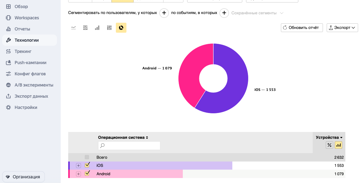
Task: Click the Настройки gear icon
Action: click(8, 108)
